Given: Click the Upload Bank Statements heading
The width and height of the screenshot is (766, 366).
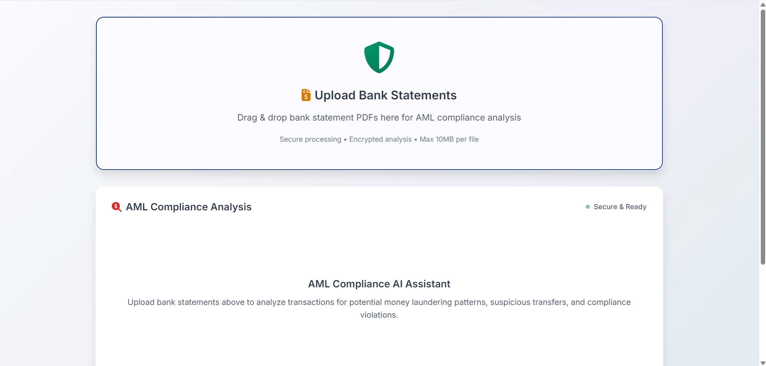Looking at the screenshot, I should coord(385,95).
